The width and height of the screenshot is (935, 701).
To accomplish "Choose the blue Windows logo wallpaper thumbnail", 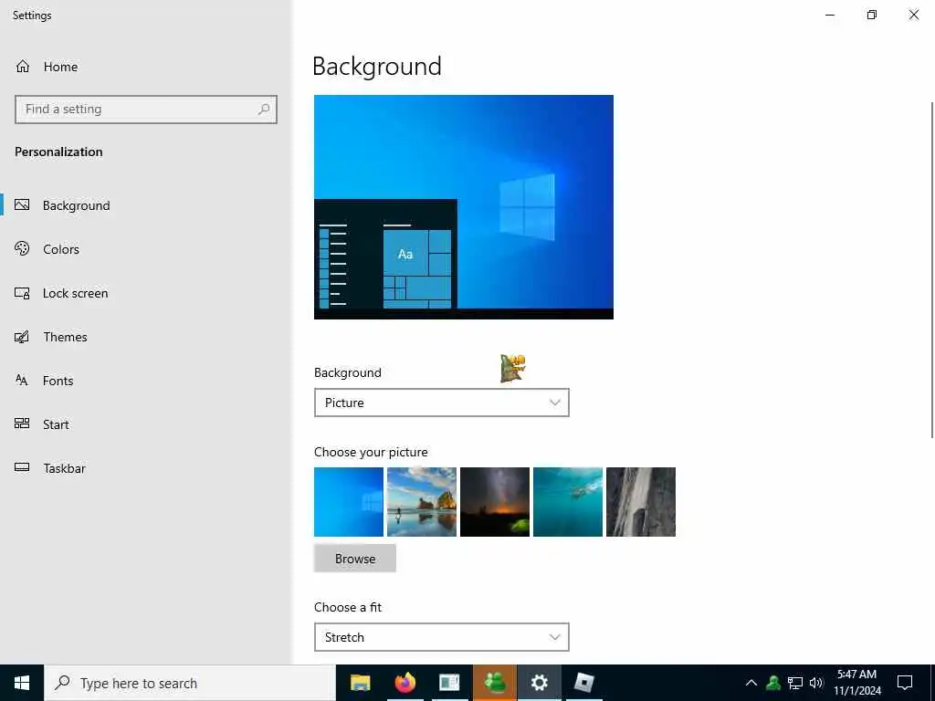I will pos(349,502).
